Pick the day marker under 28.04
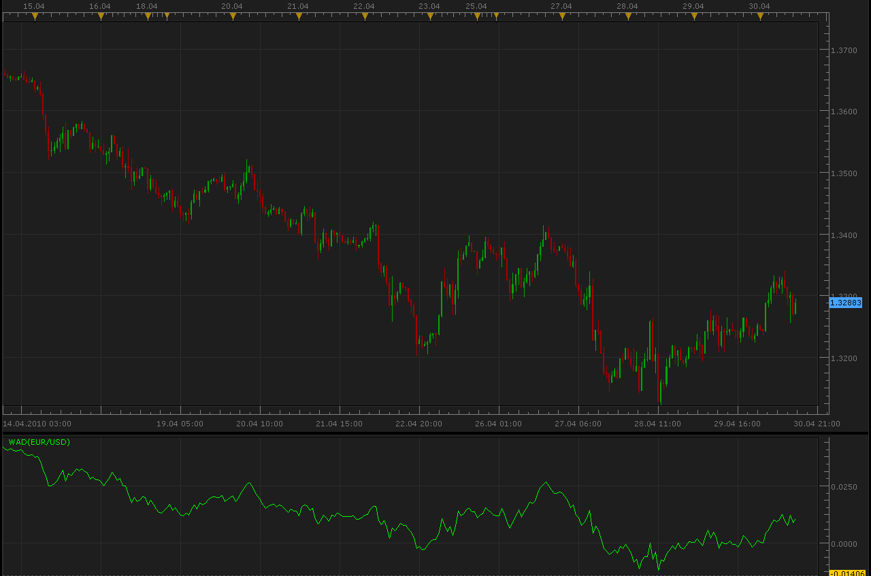The height and width of the screenshot is (576, 871). pyautogui.click(x=628, y=16)
